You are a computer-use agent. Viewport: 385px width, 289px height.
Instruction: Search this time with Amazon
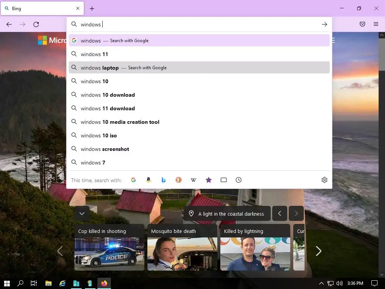tap(148, 180)
